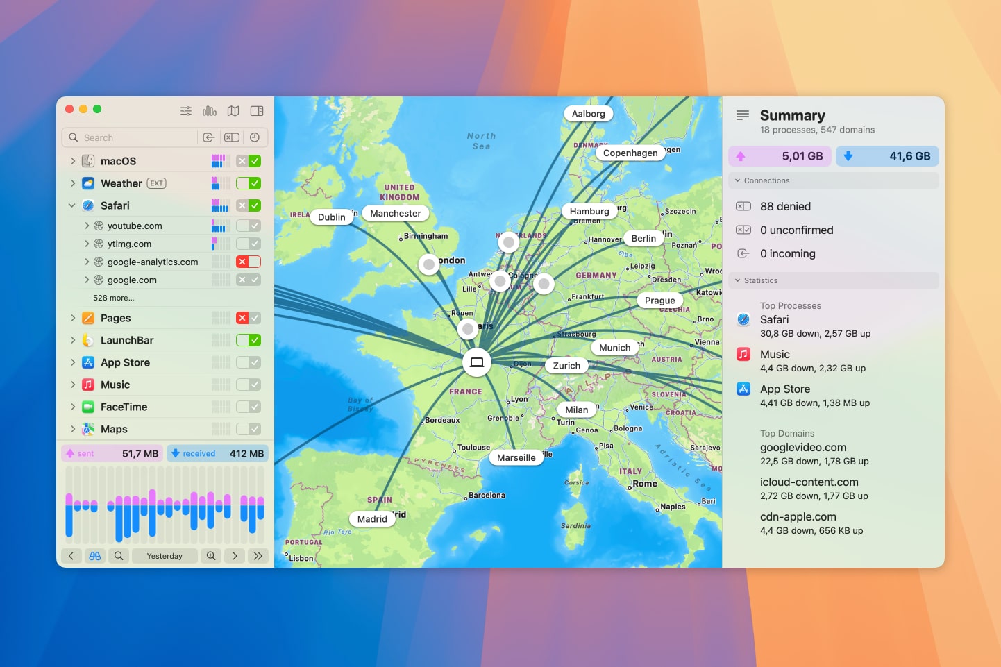Open the filter settings sliders icon
This screenshot has height=667, width=1001.
(186, 111)
